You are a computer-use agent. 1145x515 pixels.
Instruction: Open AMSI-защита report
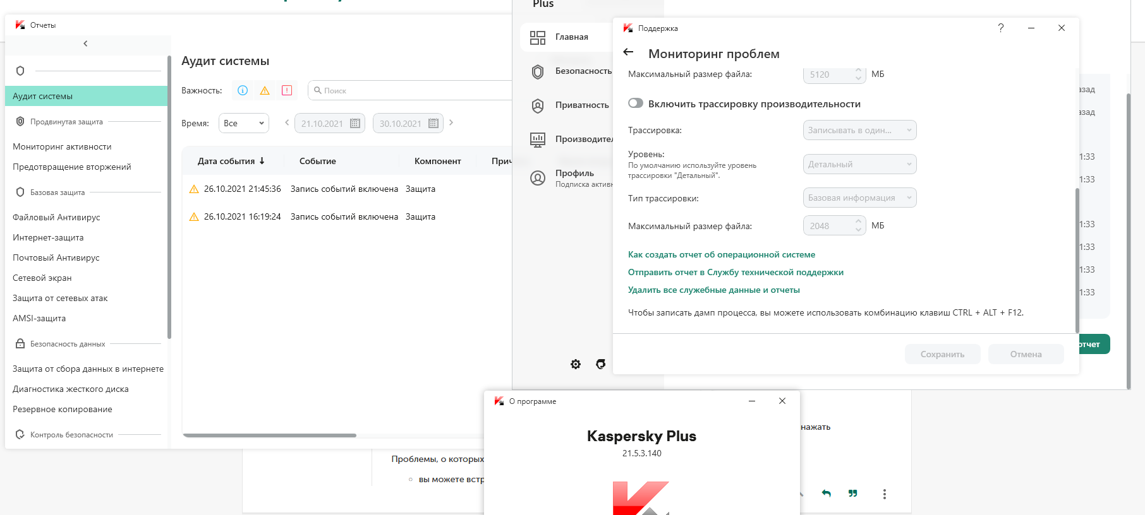(39, 318)
